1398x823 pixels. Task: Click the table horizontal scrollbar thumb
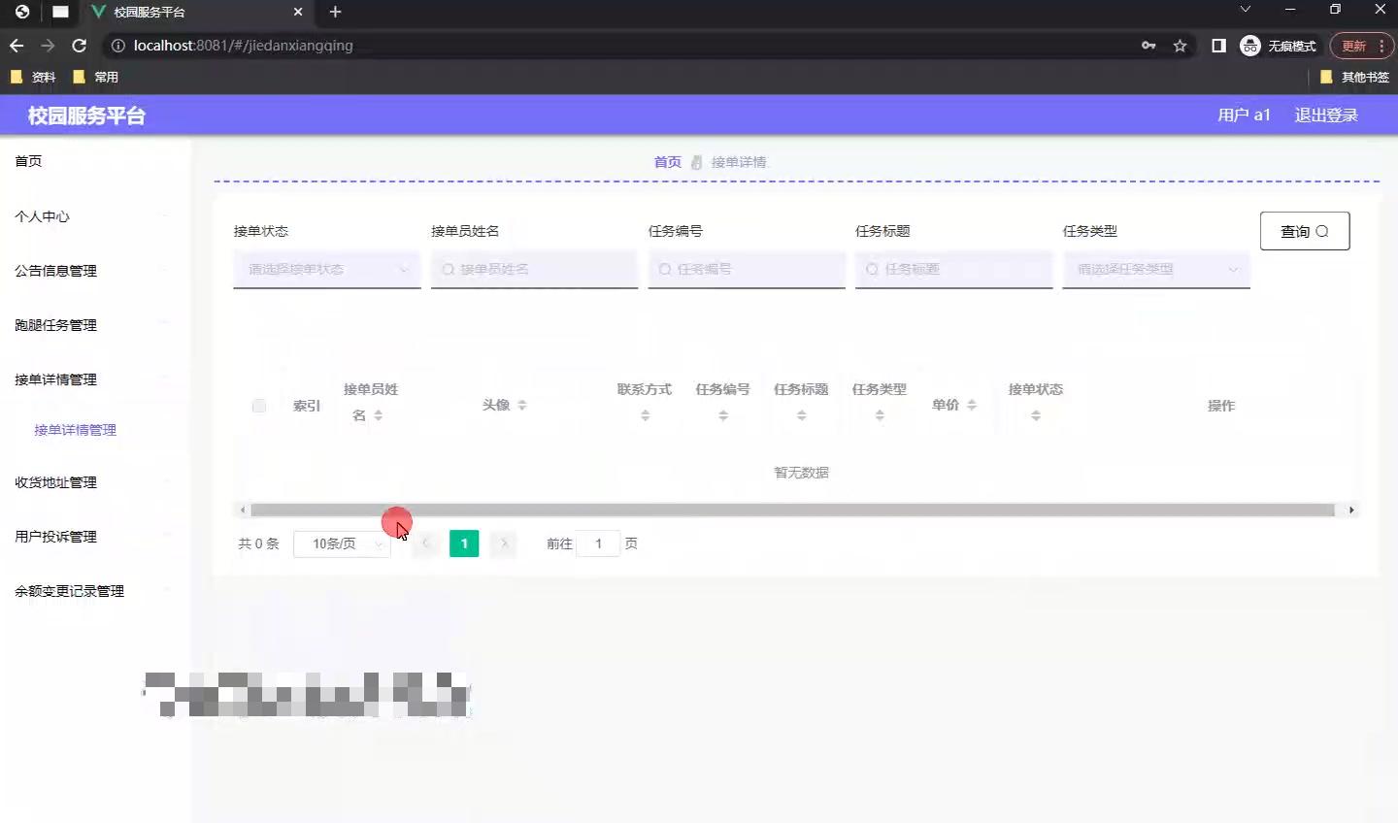tap(792, 510)
